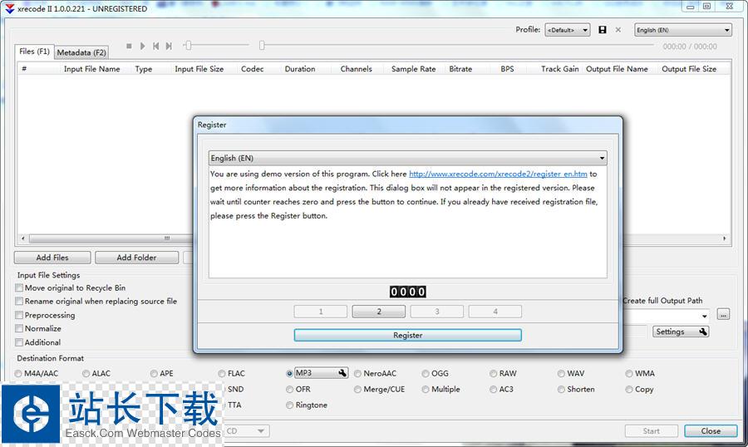This screenshot has height=447, width=748.
Task: Select OFR format option
Action: [289, 390]
